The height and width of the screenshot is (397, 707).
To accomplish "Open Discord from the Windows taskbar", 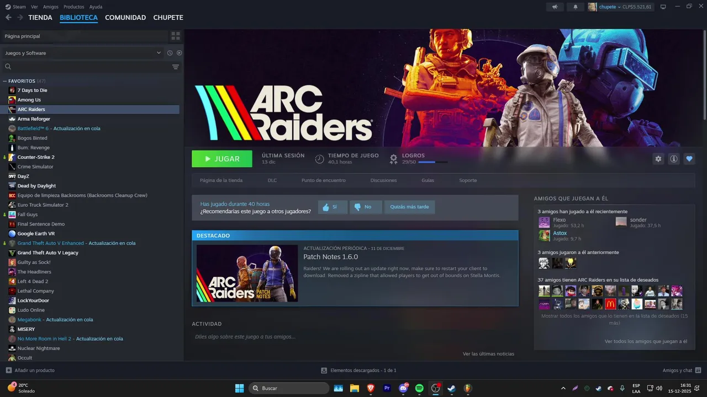I will (x=403, y=388).
